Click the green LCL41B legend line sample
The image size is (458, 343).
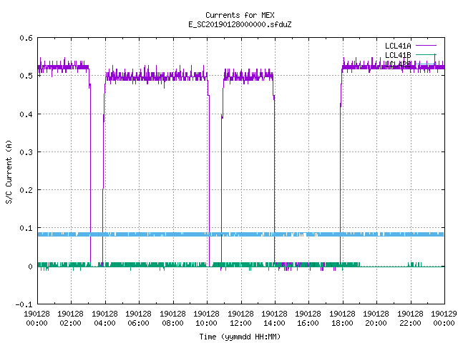[426, 55]
